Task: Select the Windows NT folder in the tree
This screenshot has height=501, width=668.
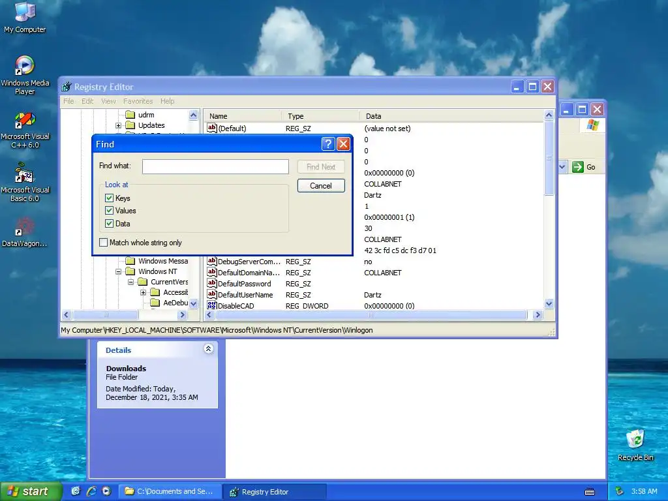Action: [151, 271]
